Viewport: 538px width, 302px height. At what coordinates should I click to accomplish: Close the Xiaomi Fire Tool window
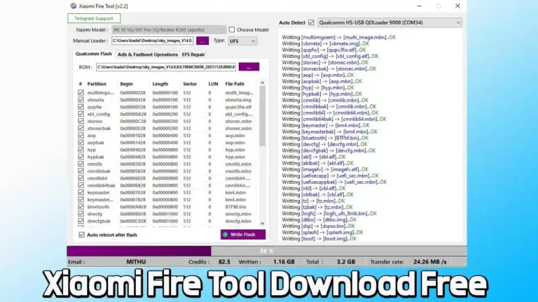[x=457, y=6]
